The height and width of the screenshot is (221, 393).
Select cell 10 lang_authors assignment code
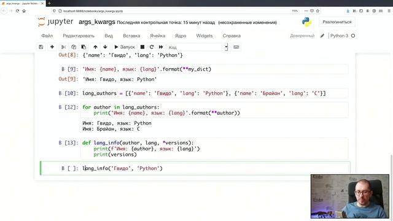(x=214, y=93)
